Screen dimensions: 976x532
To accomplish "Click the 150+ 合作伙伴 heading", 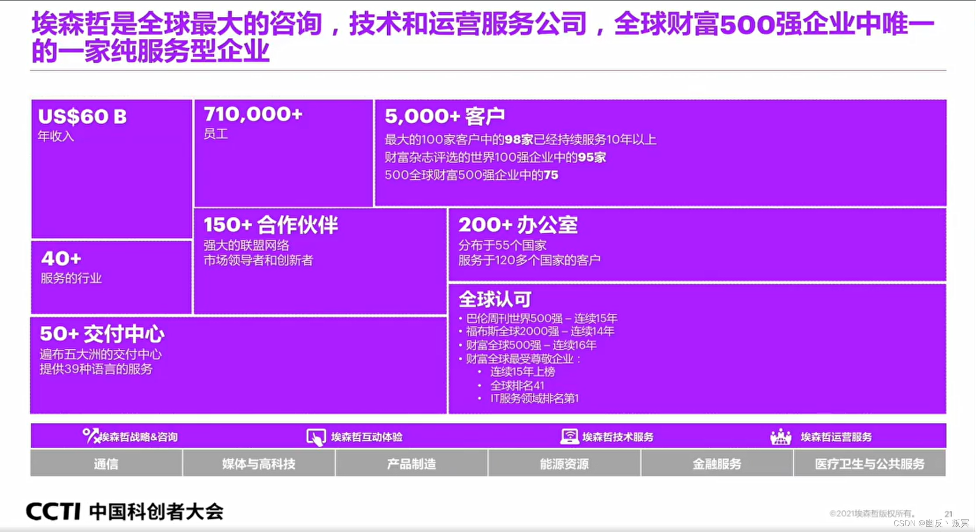I will click(x=271, y=225).
